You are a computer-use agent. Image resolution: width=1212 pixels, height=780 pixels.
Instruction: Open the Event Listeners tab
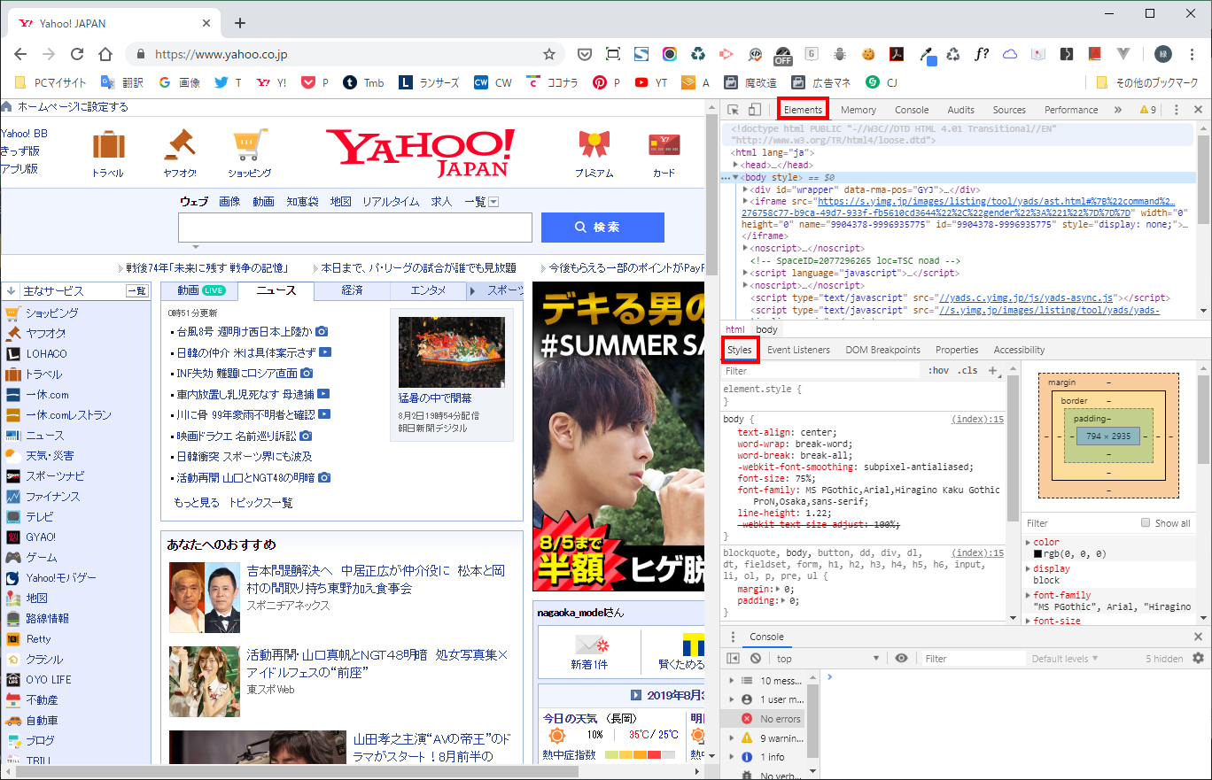tap(798, 350)
